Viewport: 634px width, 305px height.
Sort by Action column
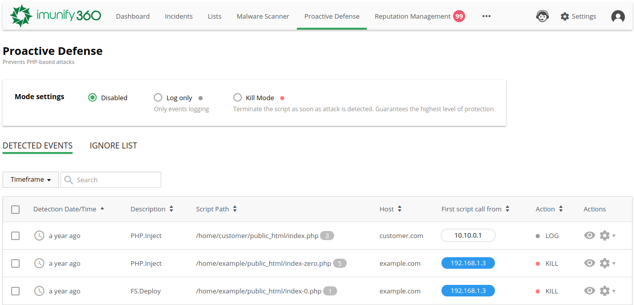pyautogui.click(x=549, y=209)
